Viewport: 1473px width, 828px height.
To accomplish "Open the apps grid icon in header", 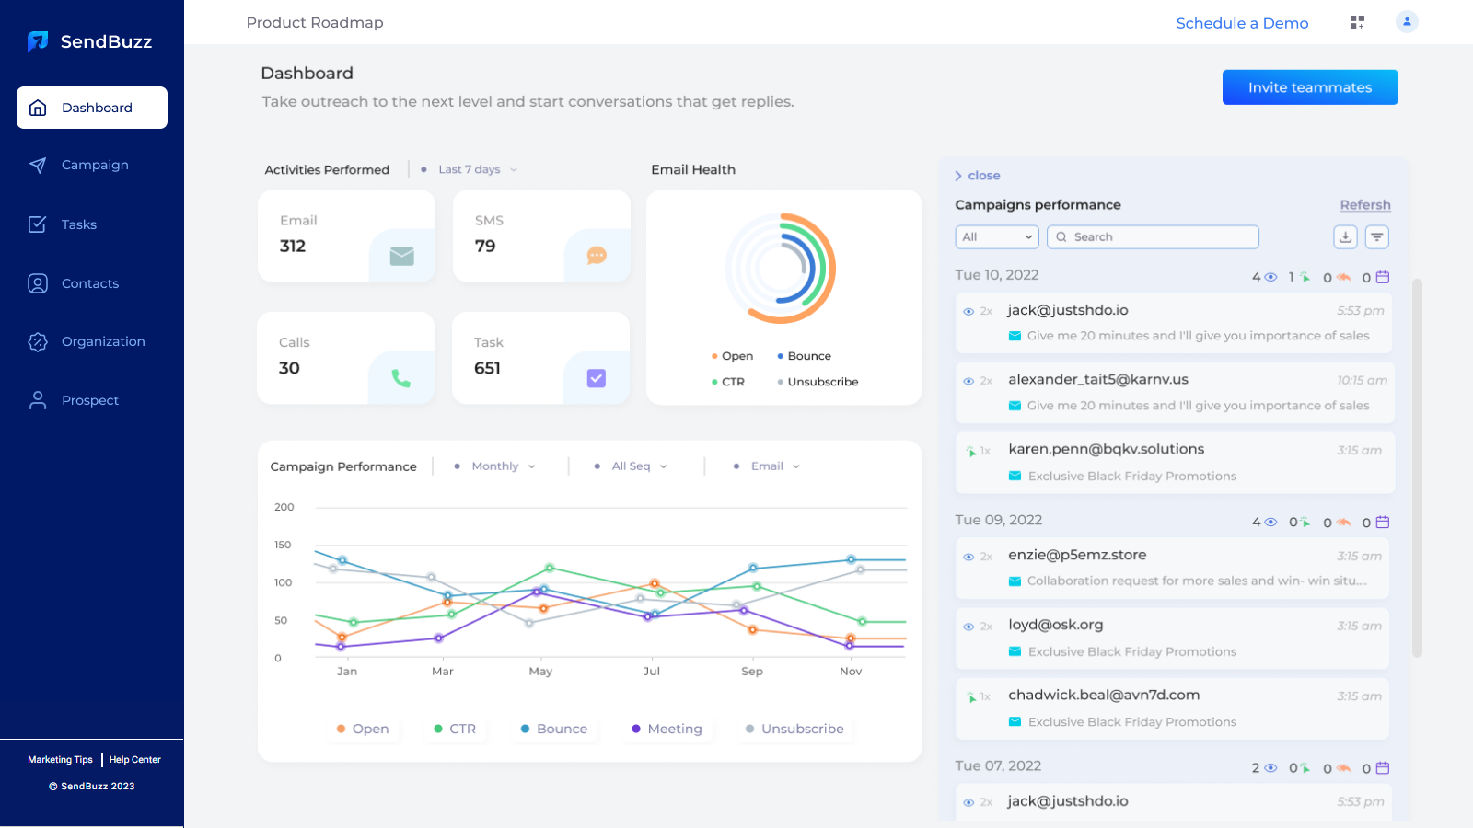I will coord(1357,22).
